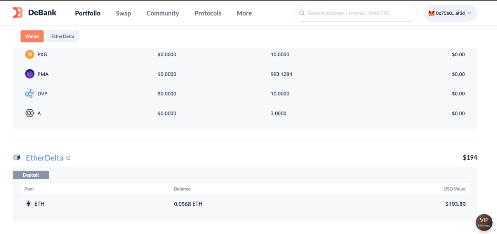Click the PMA USD value $0.00
This screenshot has width=497, height=234.
(x=458, y=74)
